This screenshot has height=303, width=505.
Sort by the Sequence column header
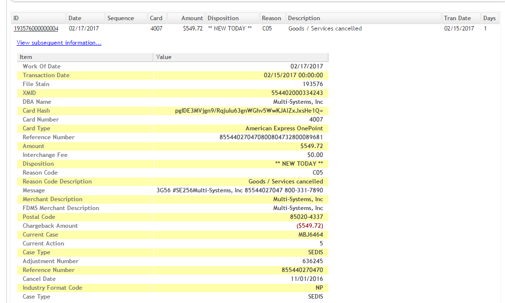120,18
